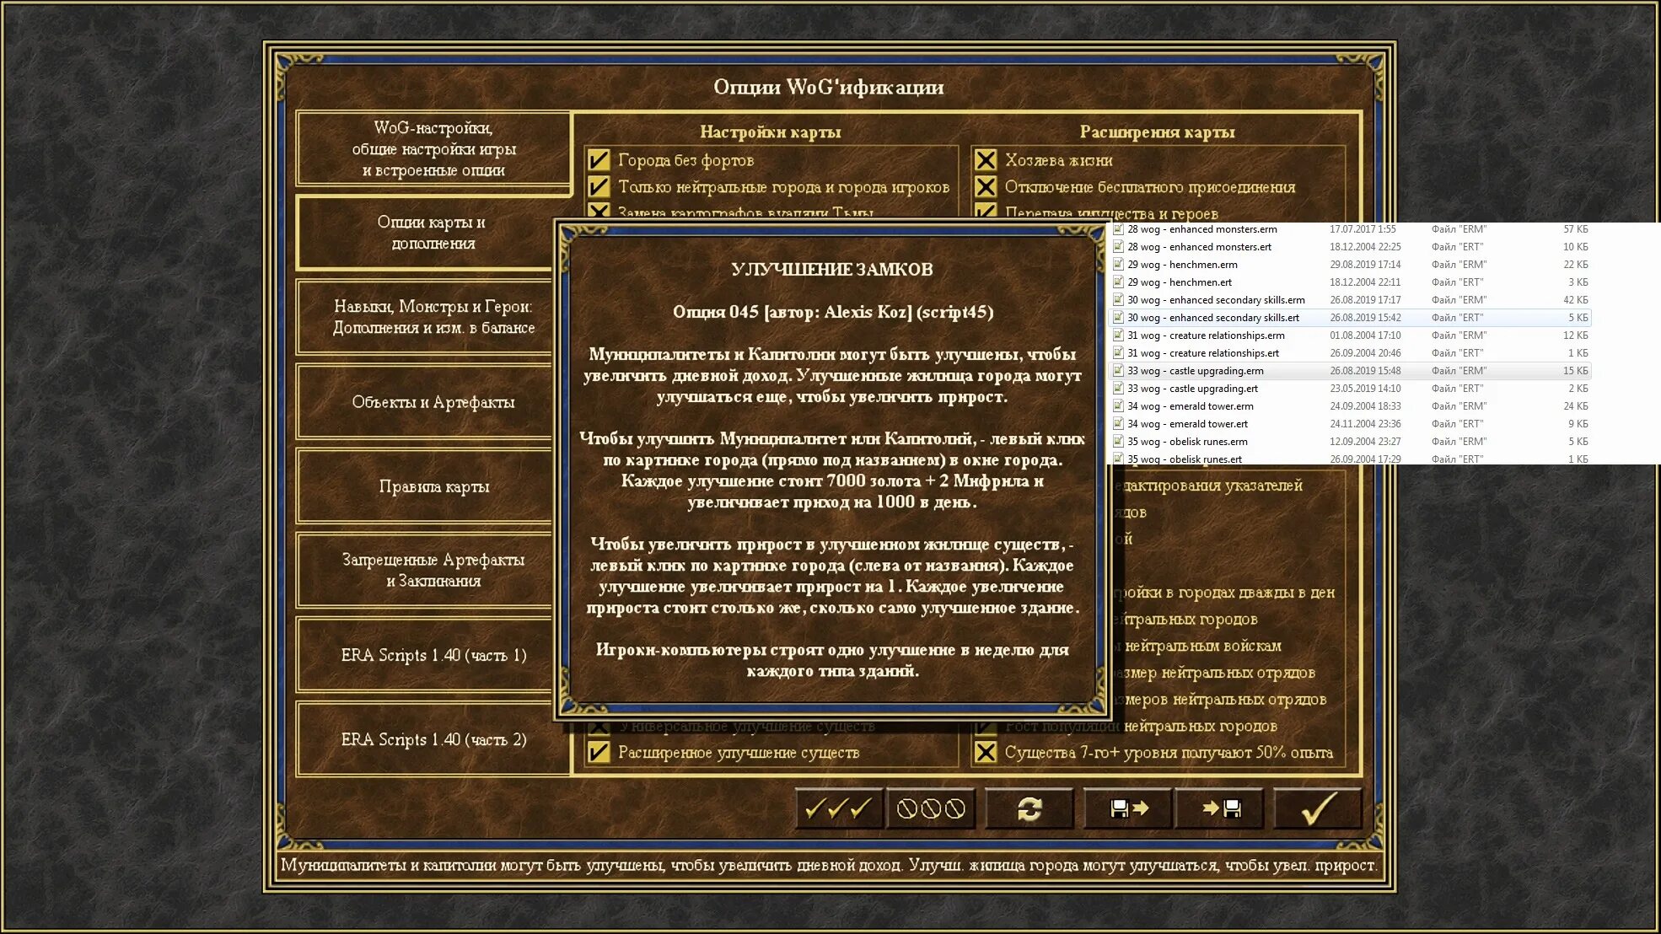
Task: Click the 42 КБ size cell
Action: coord(1575,300)
